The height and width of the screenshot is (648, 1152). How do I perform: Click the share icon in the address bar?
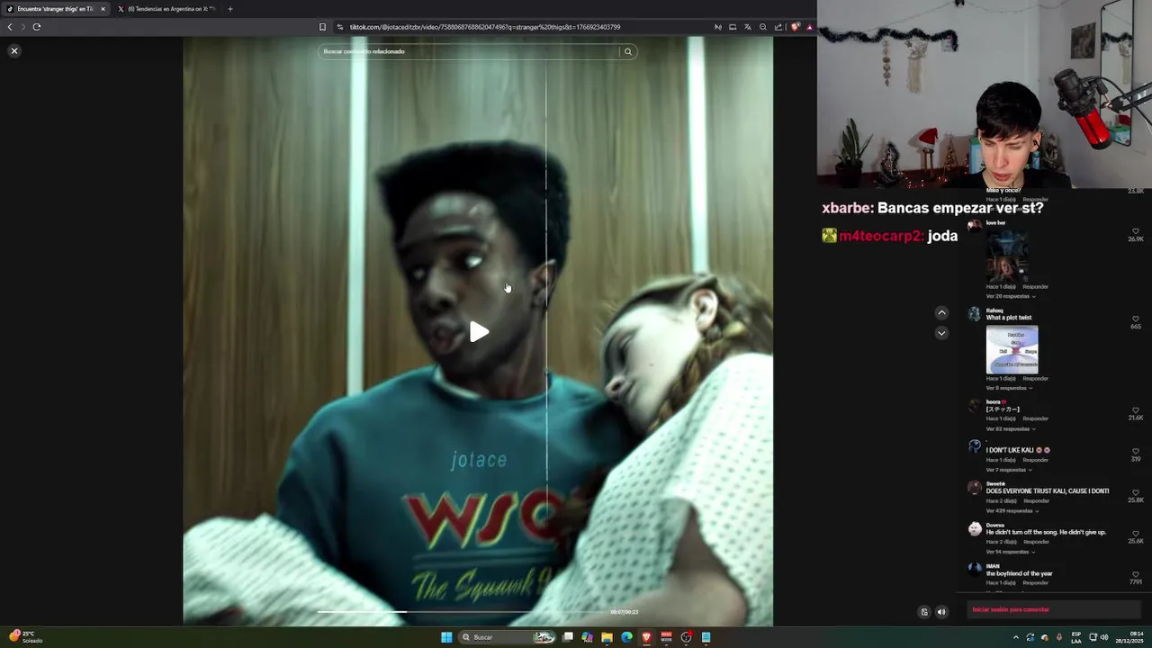pos(778,27)
